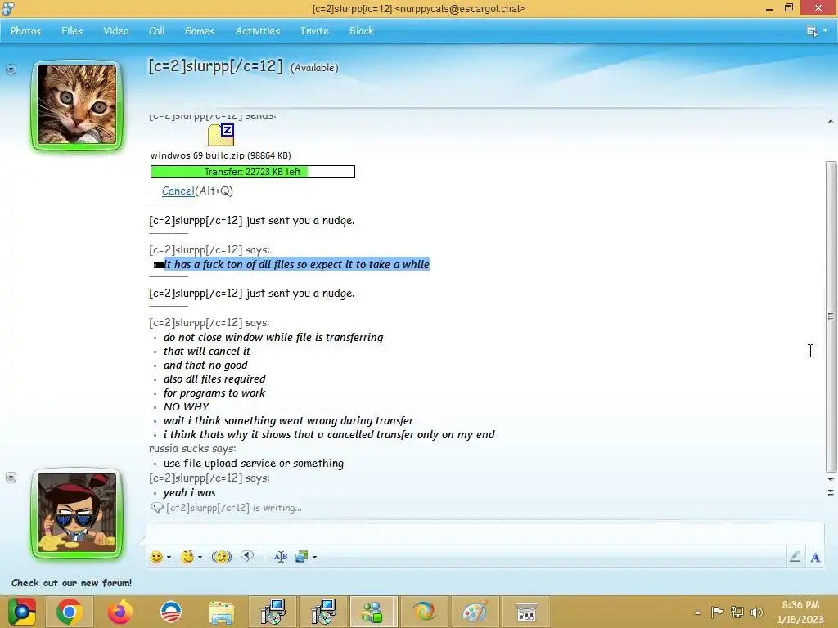Viewport: 838px width, 628px height.
Task: Collapse the contact's display picture arrow
Action: (x=11, y=70)
